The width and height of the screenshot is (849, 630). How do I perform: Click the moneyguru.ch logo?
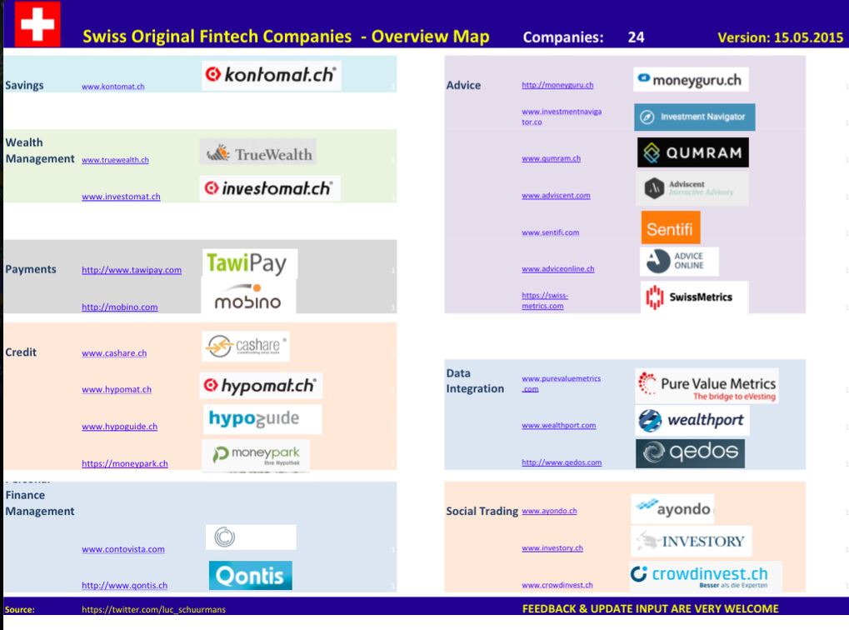(x=691, y=80)
